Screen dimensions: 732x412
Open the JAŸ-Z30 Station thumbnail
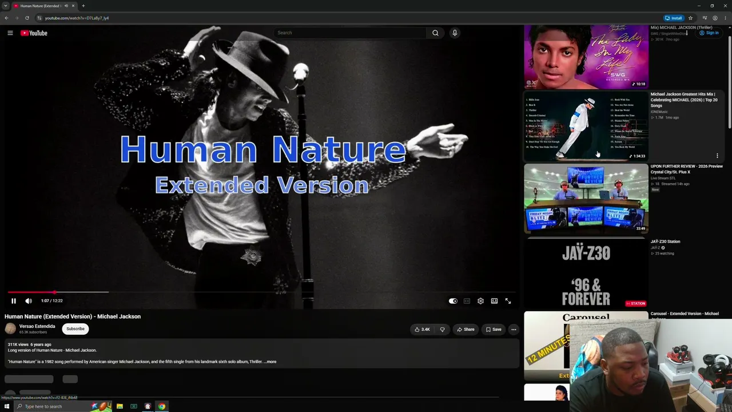tap(586, 274)
